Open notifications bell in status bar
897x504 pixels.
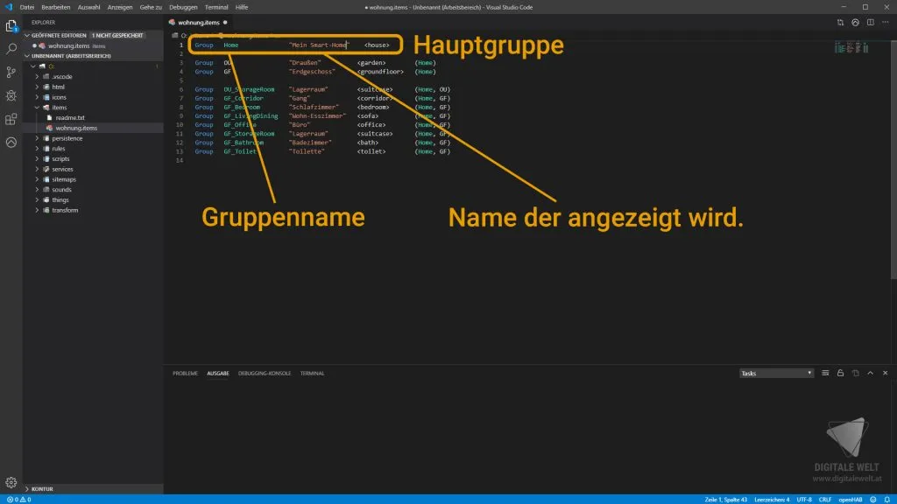tap(886, 500)
